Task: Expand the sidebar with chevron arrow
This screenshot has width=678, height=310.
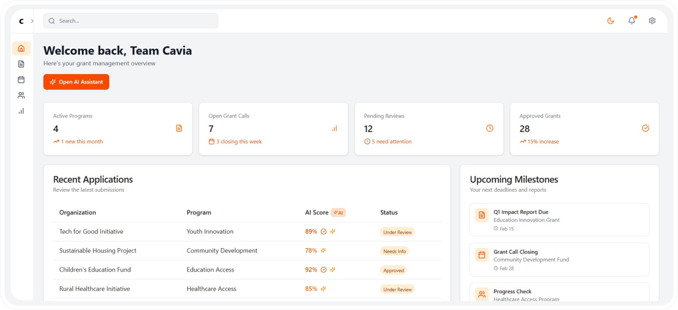Action: point(32,21)
